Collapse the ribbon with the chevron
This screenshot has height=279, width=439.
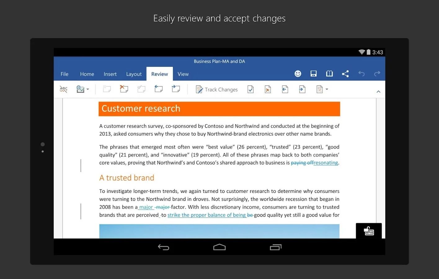378,91
